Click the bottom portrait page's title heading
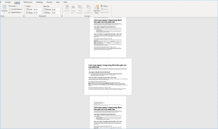The width and height of the screenshot is (218, 129). coord(108,108)
